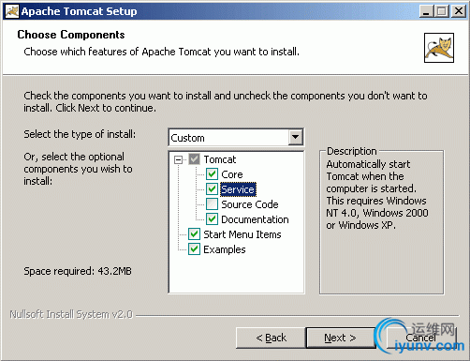The image size is (470, 361).
Task: Click the Next button
Action: (341, 338)
